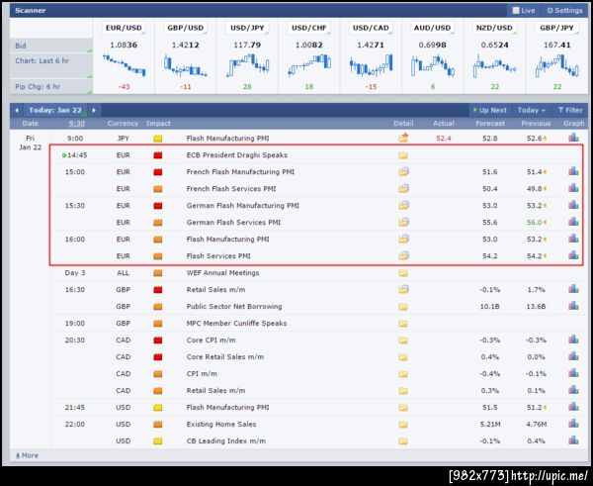Image resolution: width=593 pixels, height=486 pixels.
Task: Click orange impact icon for Existing Home Sales
Action: (158, 425)
